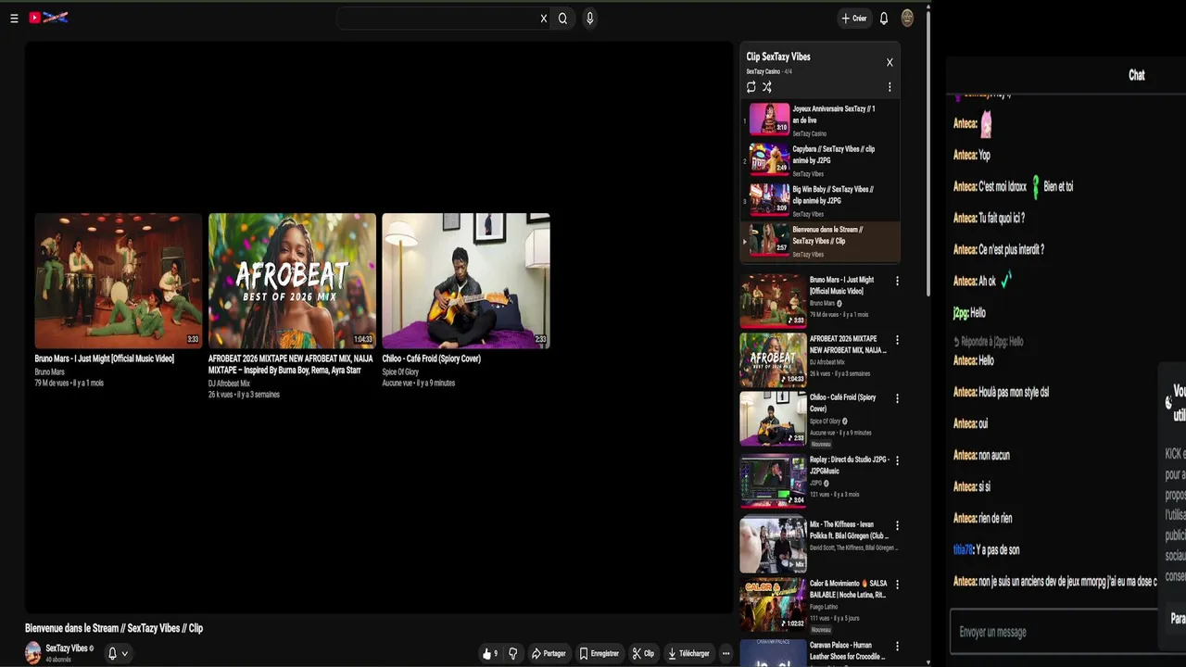Dislike the video with thumbs down

point(512,653)
